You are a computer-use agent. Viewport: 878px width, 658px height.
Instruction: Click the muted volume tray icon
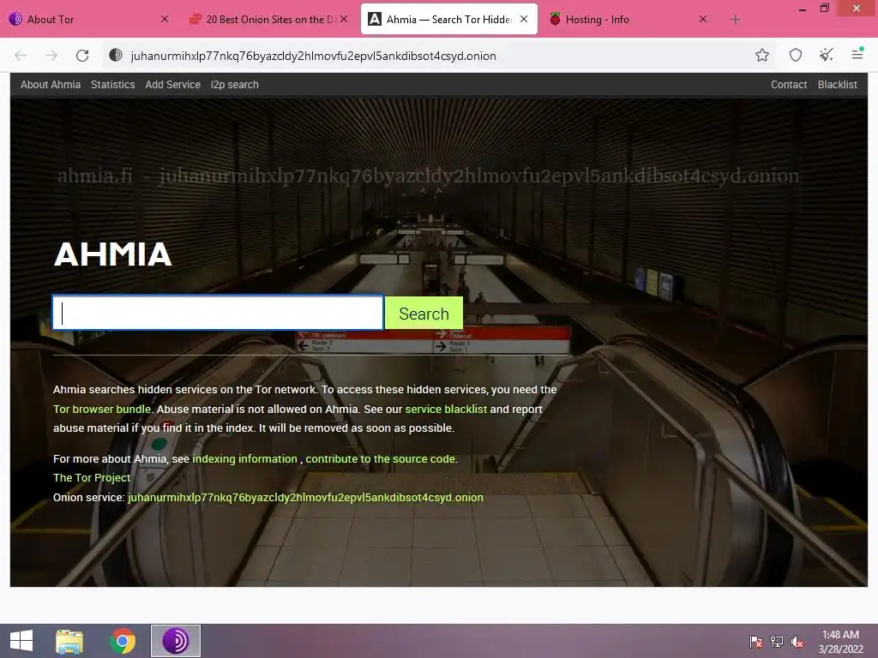tap(797, 642)
